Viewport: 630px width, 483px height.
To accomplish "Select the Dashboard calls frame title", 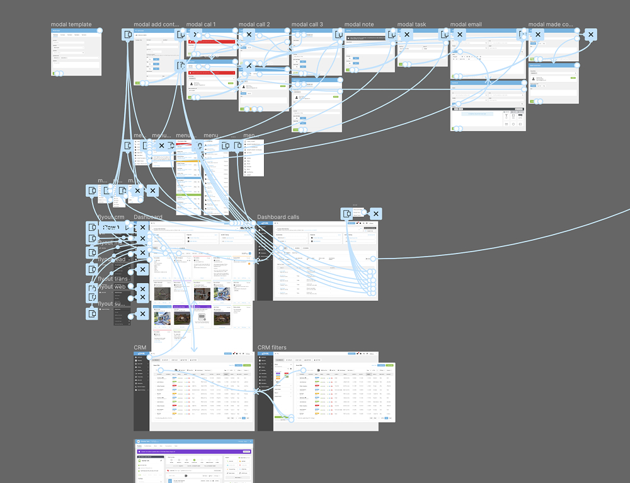I will tap(278, 217).
